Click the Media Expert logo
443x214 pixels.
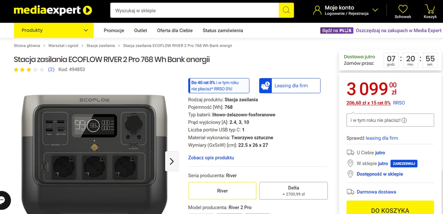[53, 10]
